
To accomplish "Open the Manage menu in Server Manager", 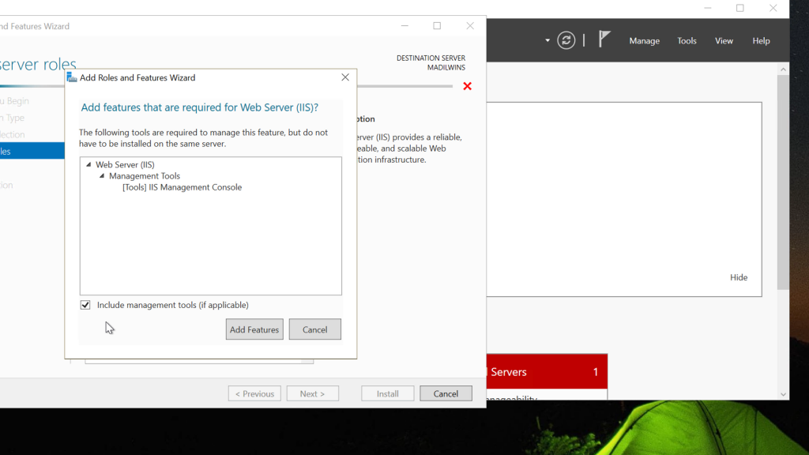I will coord(645,41).
